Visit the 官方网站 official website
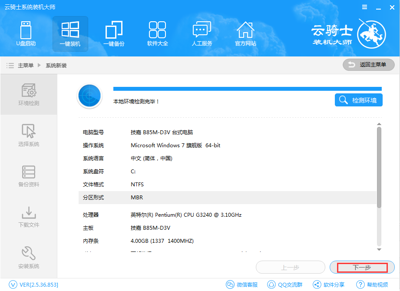 coord(245,34)
